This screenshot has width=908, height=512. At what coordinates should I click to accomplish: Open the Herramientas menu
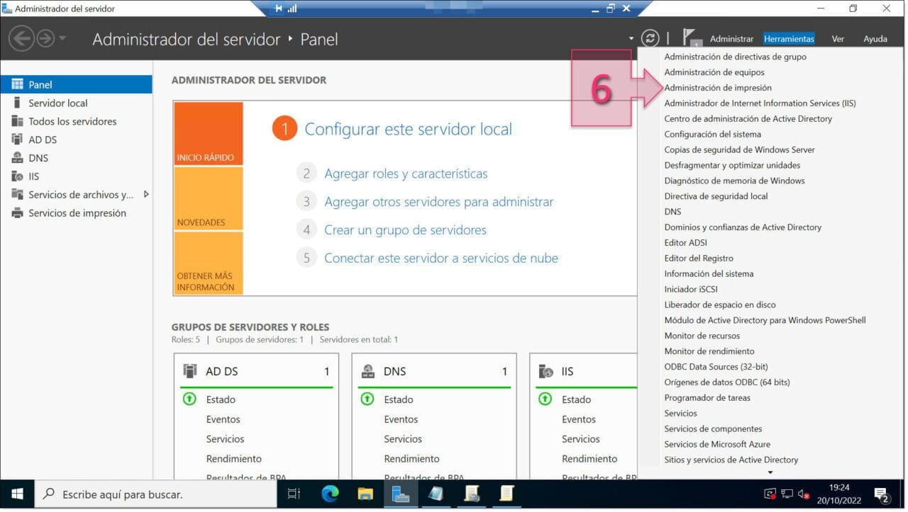coord(789,39)
